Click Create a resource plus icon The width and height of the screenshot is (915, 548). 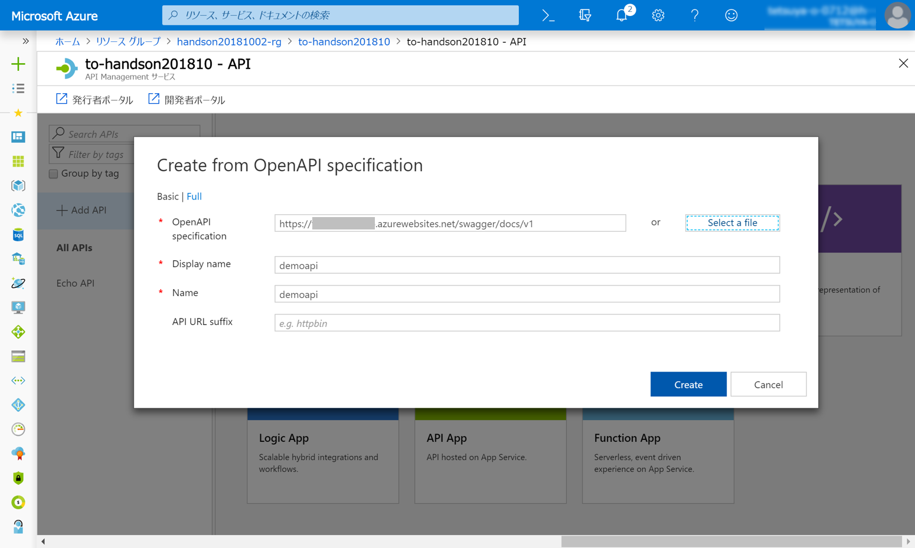coord(18,63)
